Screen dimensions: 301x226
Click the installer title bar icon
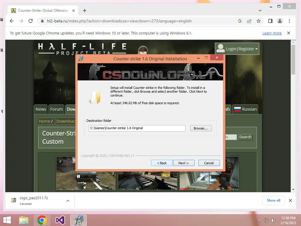click(81, 59)
